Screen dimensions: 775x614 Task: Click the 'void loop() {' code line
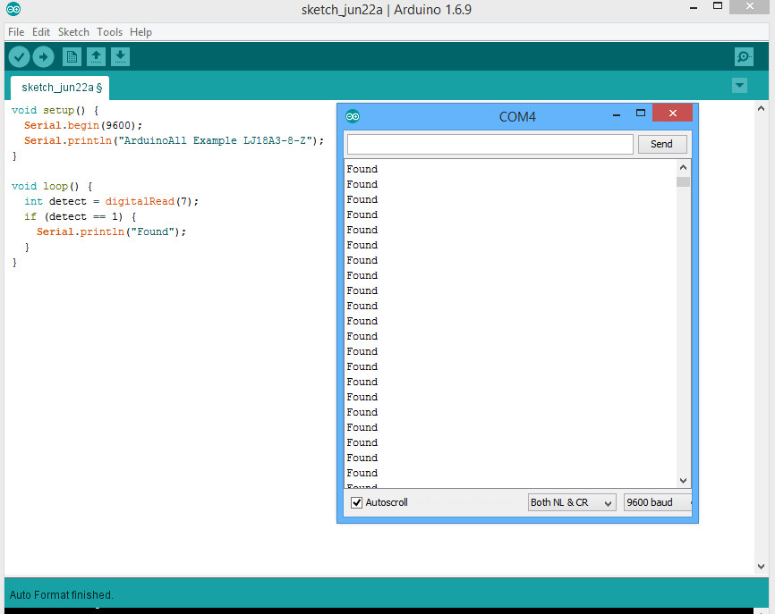click(x=52, y=186)
